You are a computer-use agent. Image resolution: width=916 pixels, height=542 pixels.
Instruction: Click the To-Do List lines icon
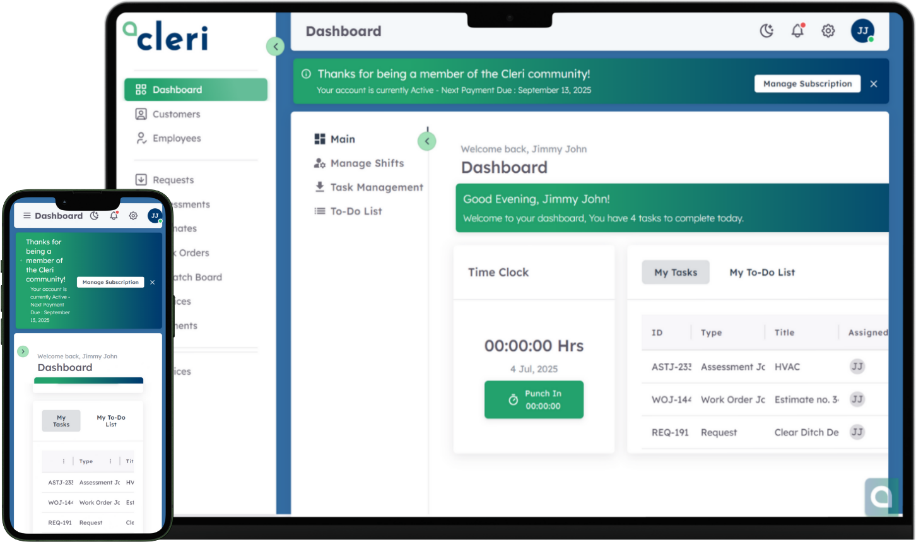click(x=320, y=211)
